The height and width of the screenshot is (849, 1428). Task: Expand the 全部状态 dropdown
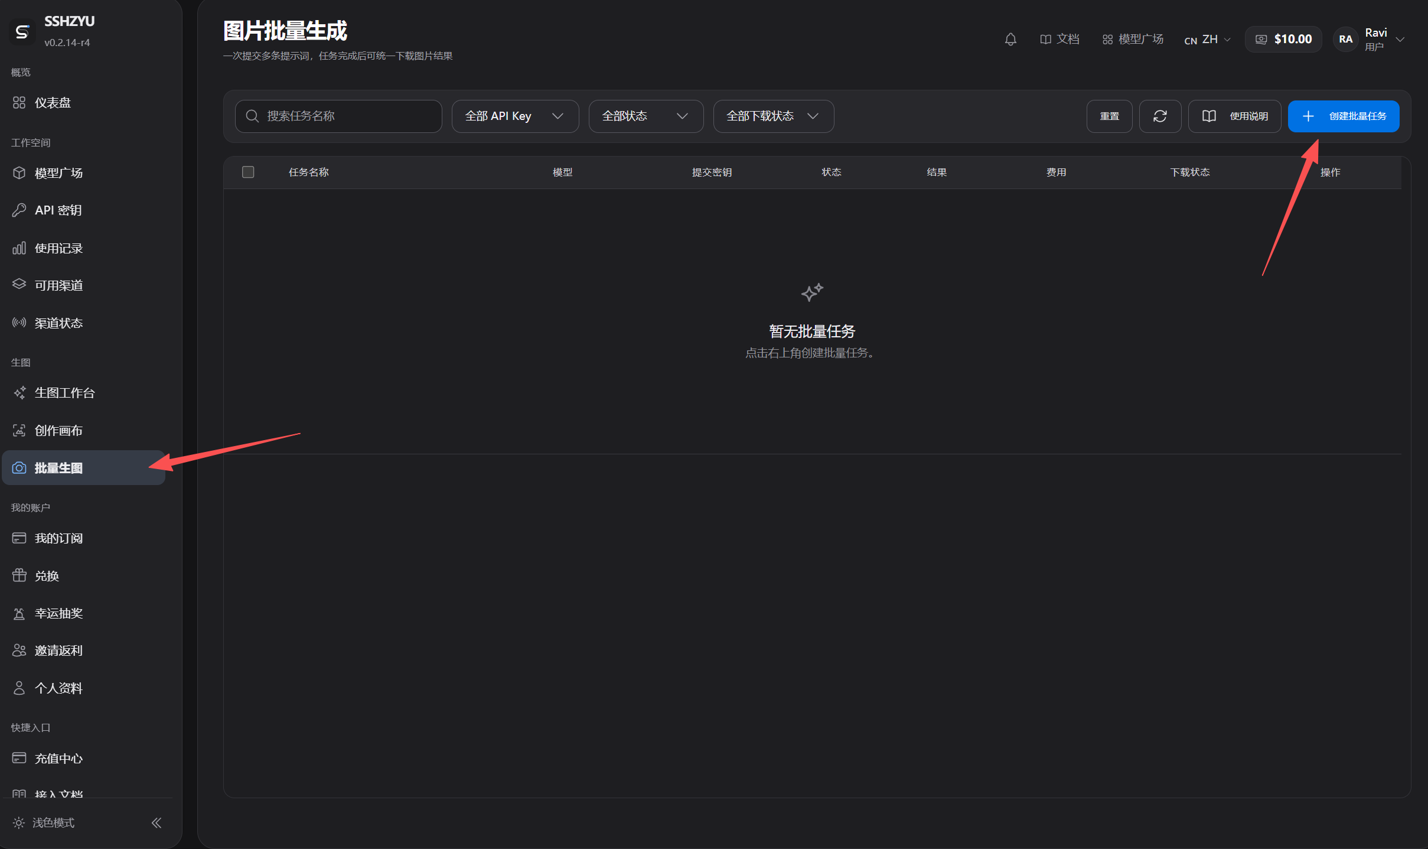pyautogui.click(x=645, y=116)
